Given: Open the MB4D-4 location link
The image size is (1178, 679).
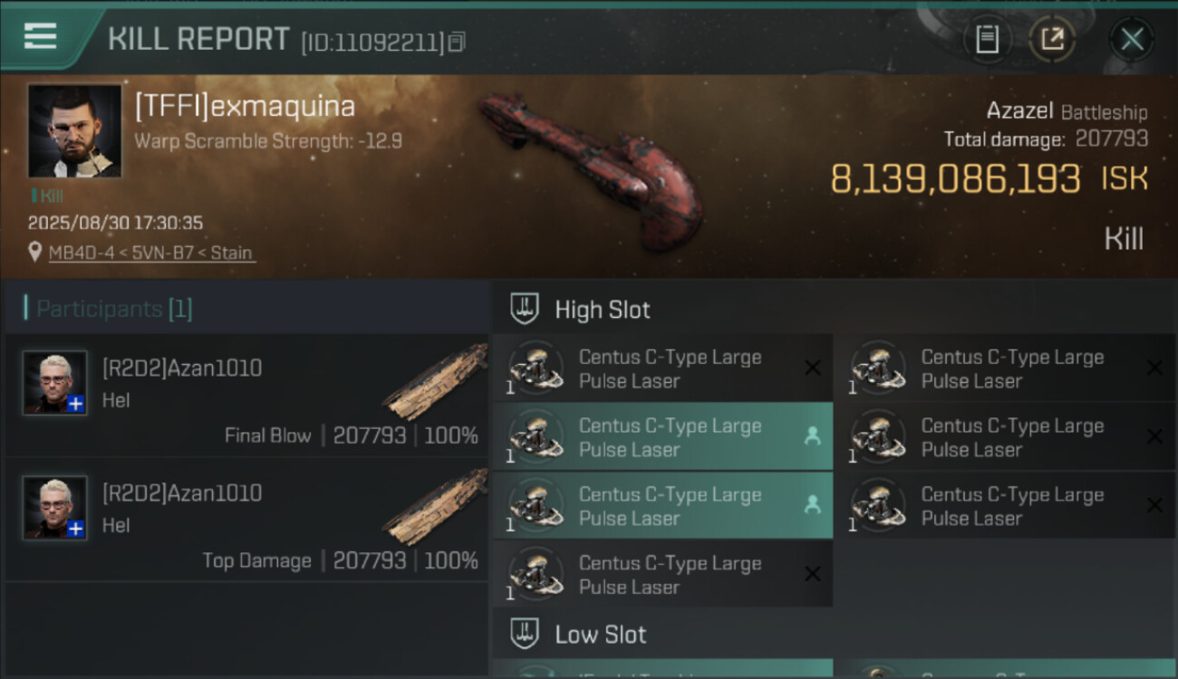Looking at the screenshot, I should pos(150,253).
